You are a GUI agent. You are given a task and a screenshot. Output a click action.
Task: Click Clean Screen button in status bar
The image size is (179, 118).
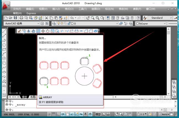point(172,114)
